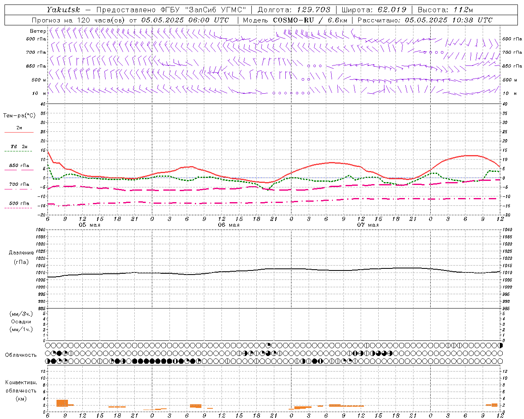Click the Облачность row label

pos(21,355)
